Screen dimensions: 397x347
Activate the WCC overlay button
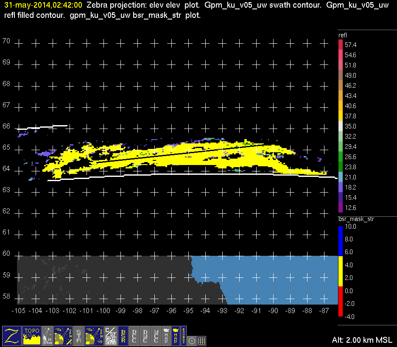[x=156, y=336]
